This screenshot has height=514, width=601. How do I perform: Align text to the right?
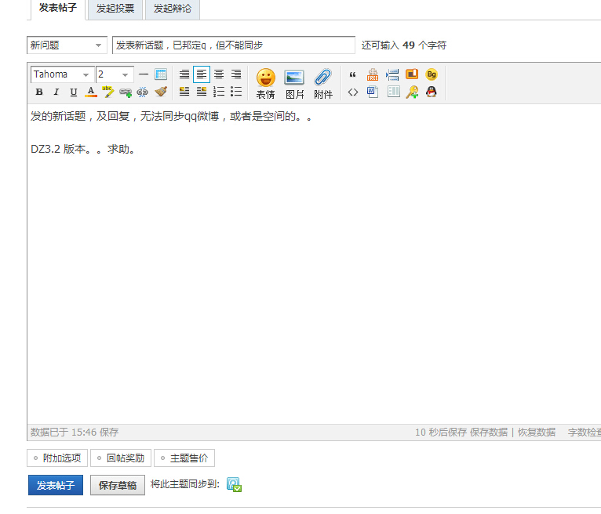[236, 74]
